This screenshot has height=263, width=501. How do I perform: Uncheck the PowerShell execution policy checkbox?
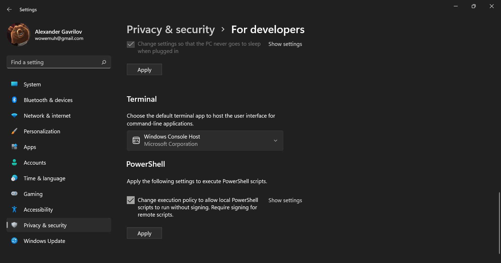(x=131, y=200)
